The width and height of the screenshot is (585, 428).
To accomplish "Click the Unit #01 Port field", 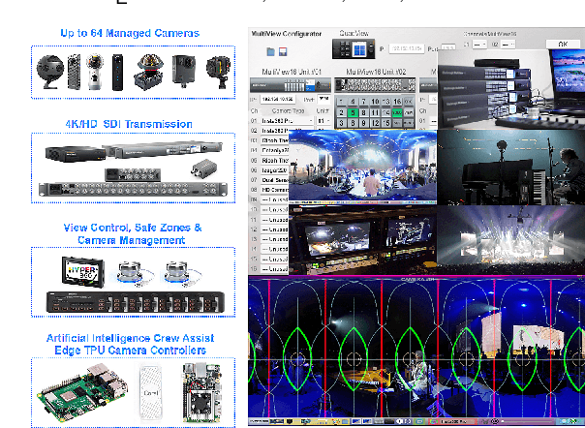I will coord(323,100).
